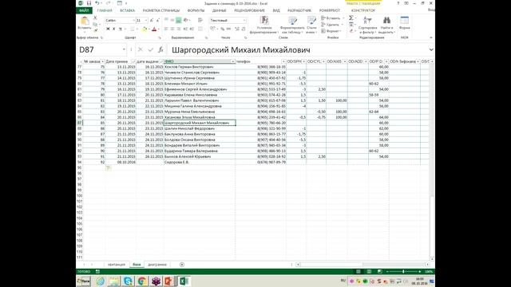The width and height of the screenshot is (511, 287).
Task: Switch to the квитанция sheet tab
Action: (x=117, y=265)
